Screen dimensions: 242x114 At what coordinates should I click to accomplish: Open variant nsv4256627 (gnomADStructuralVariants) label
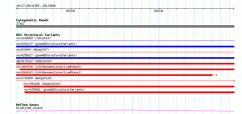pyautogui.click(x=46, y=55)
